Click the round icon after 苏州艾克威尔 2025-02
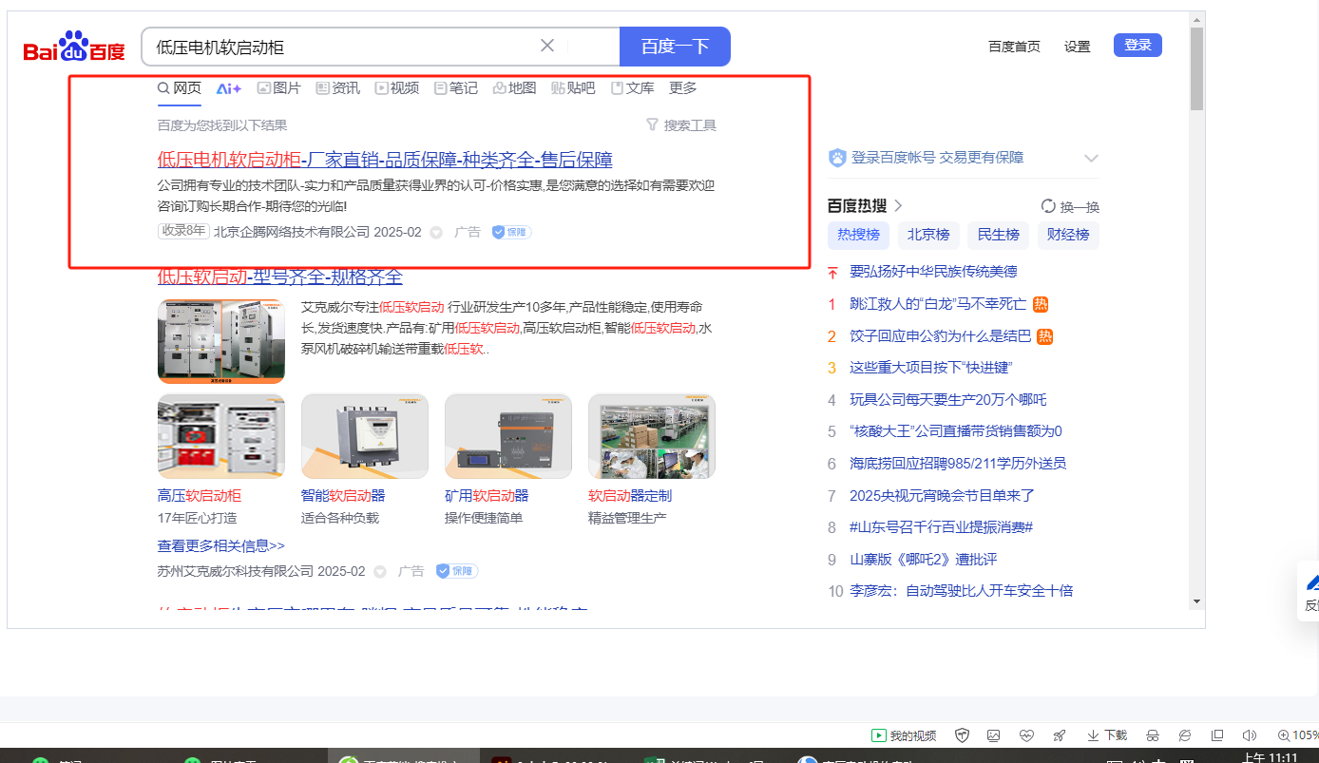This screenshot has height=763, width=1319. [x=380, y=571]
